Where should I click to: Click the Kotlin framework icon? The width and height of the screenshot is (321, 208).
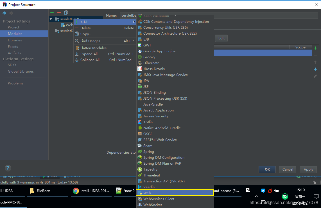pos(140,122)
